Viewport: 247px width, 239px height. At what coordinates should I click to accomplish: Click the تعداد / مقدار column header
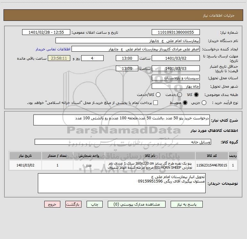pos(57,156)
